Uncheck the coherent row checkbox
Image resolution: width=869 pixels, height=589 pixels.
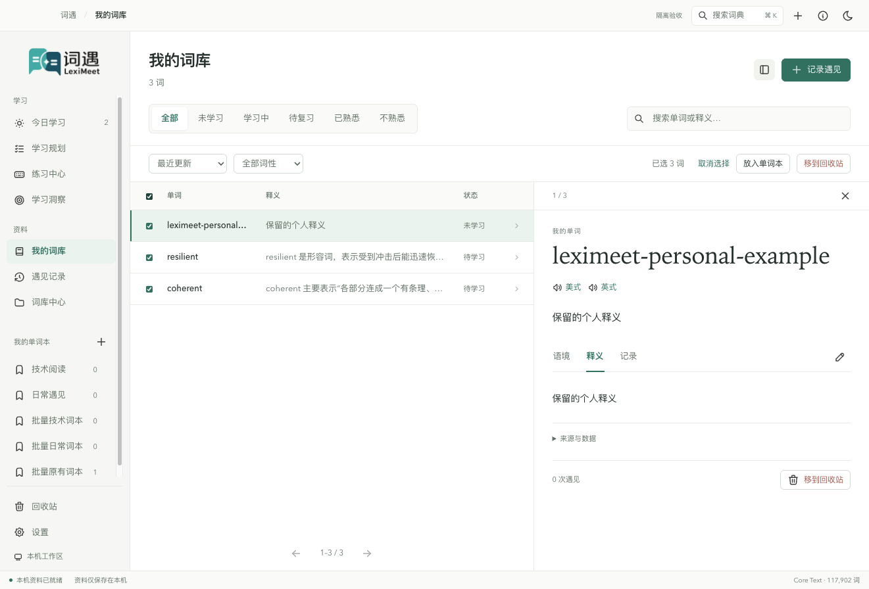tap(149, 289)
